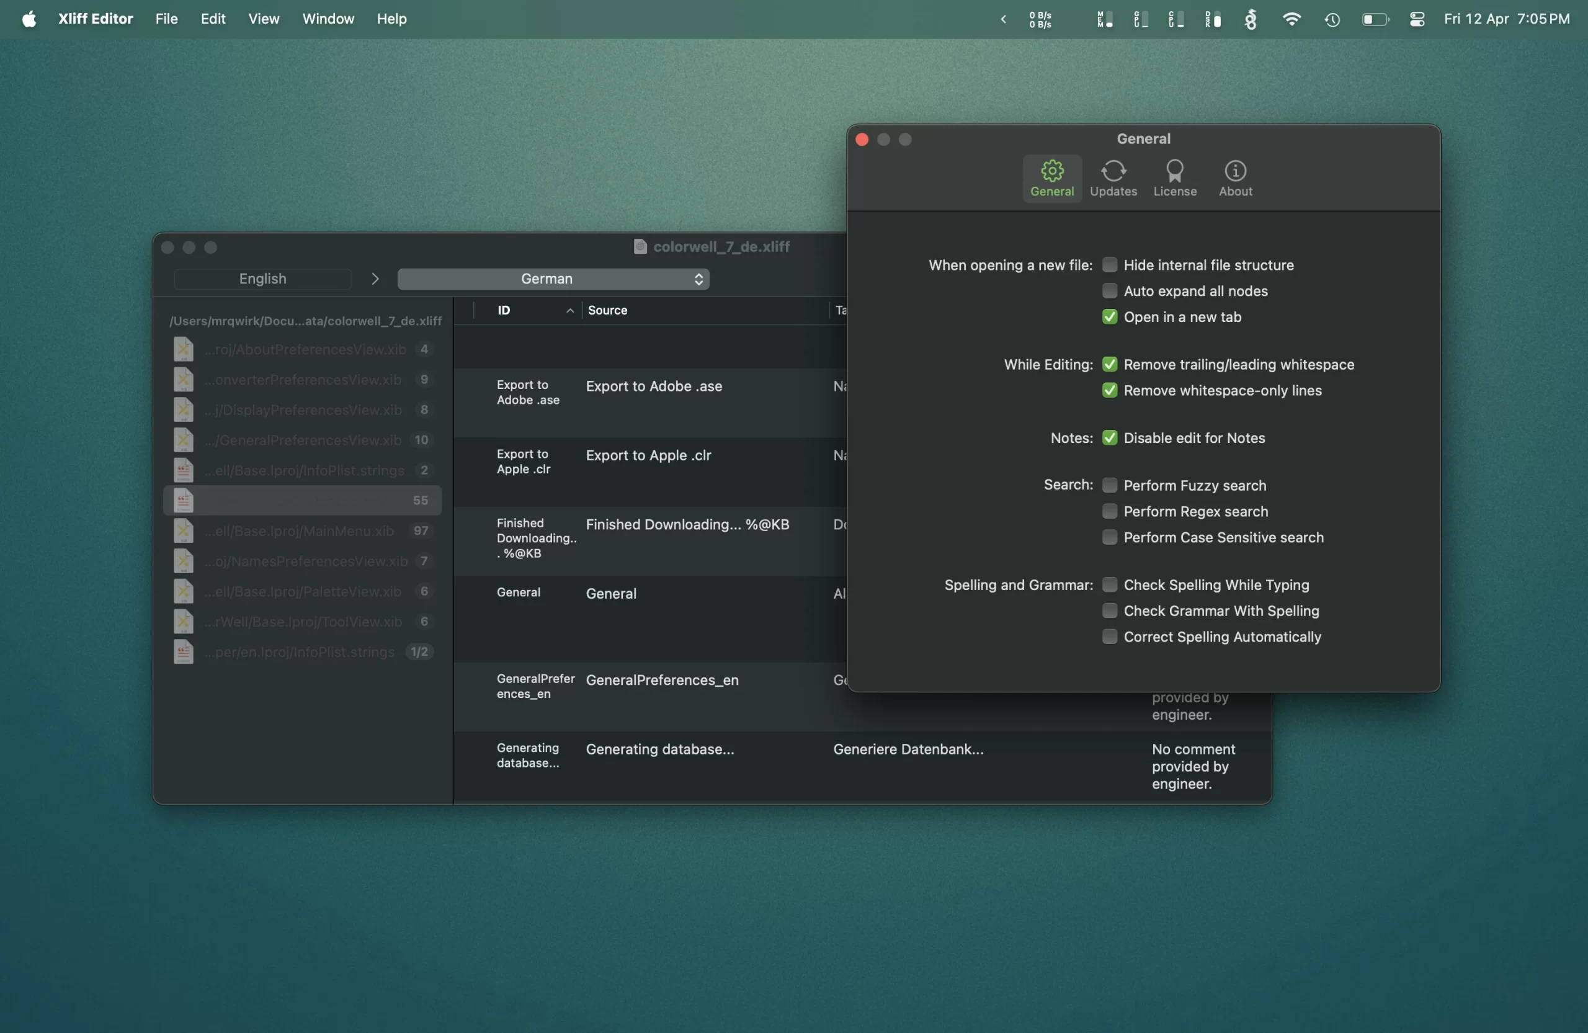Click chevron between English and German

pyautogui.click(x=375, y=279)
